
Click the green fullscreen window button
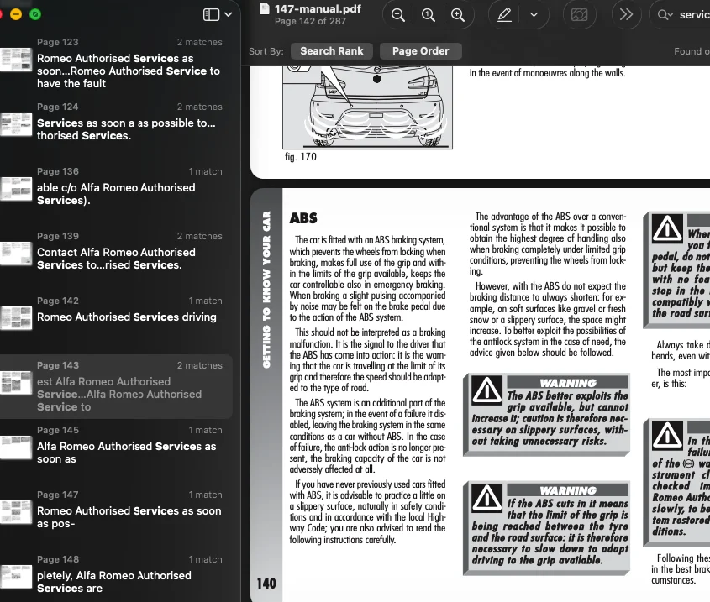click(34, 14)
